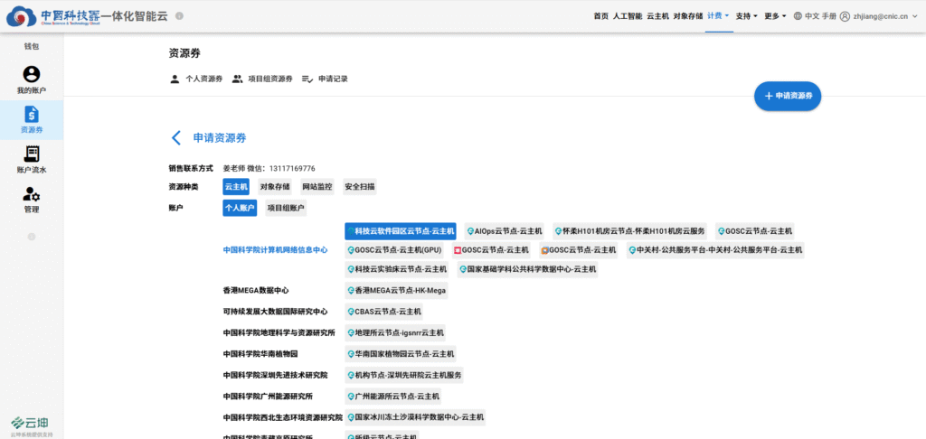
Task: Open 云主机 in the top navigation
Action: [658, 16]
